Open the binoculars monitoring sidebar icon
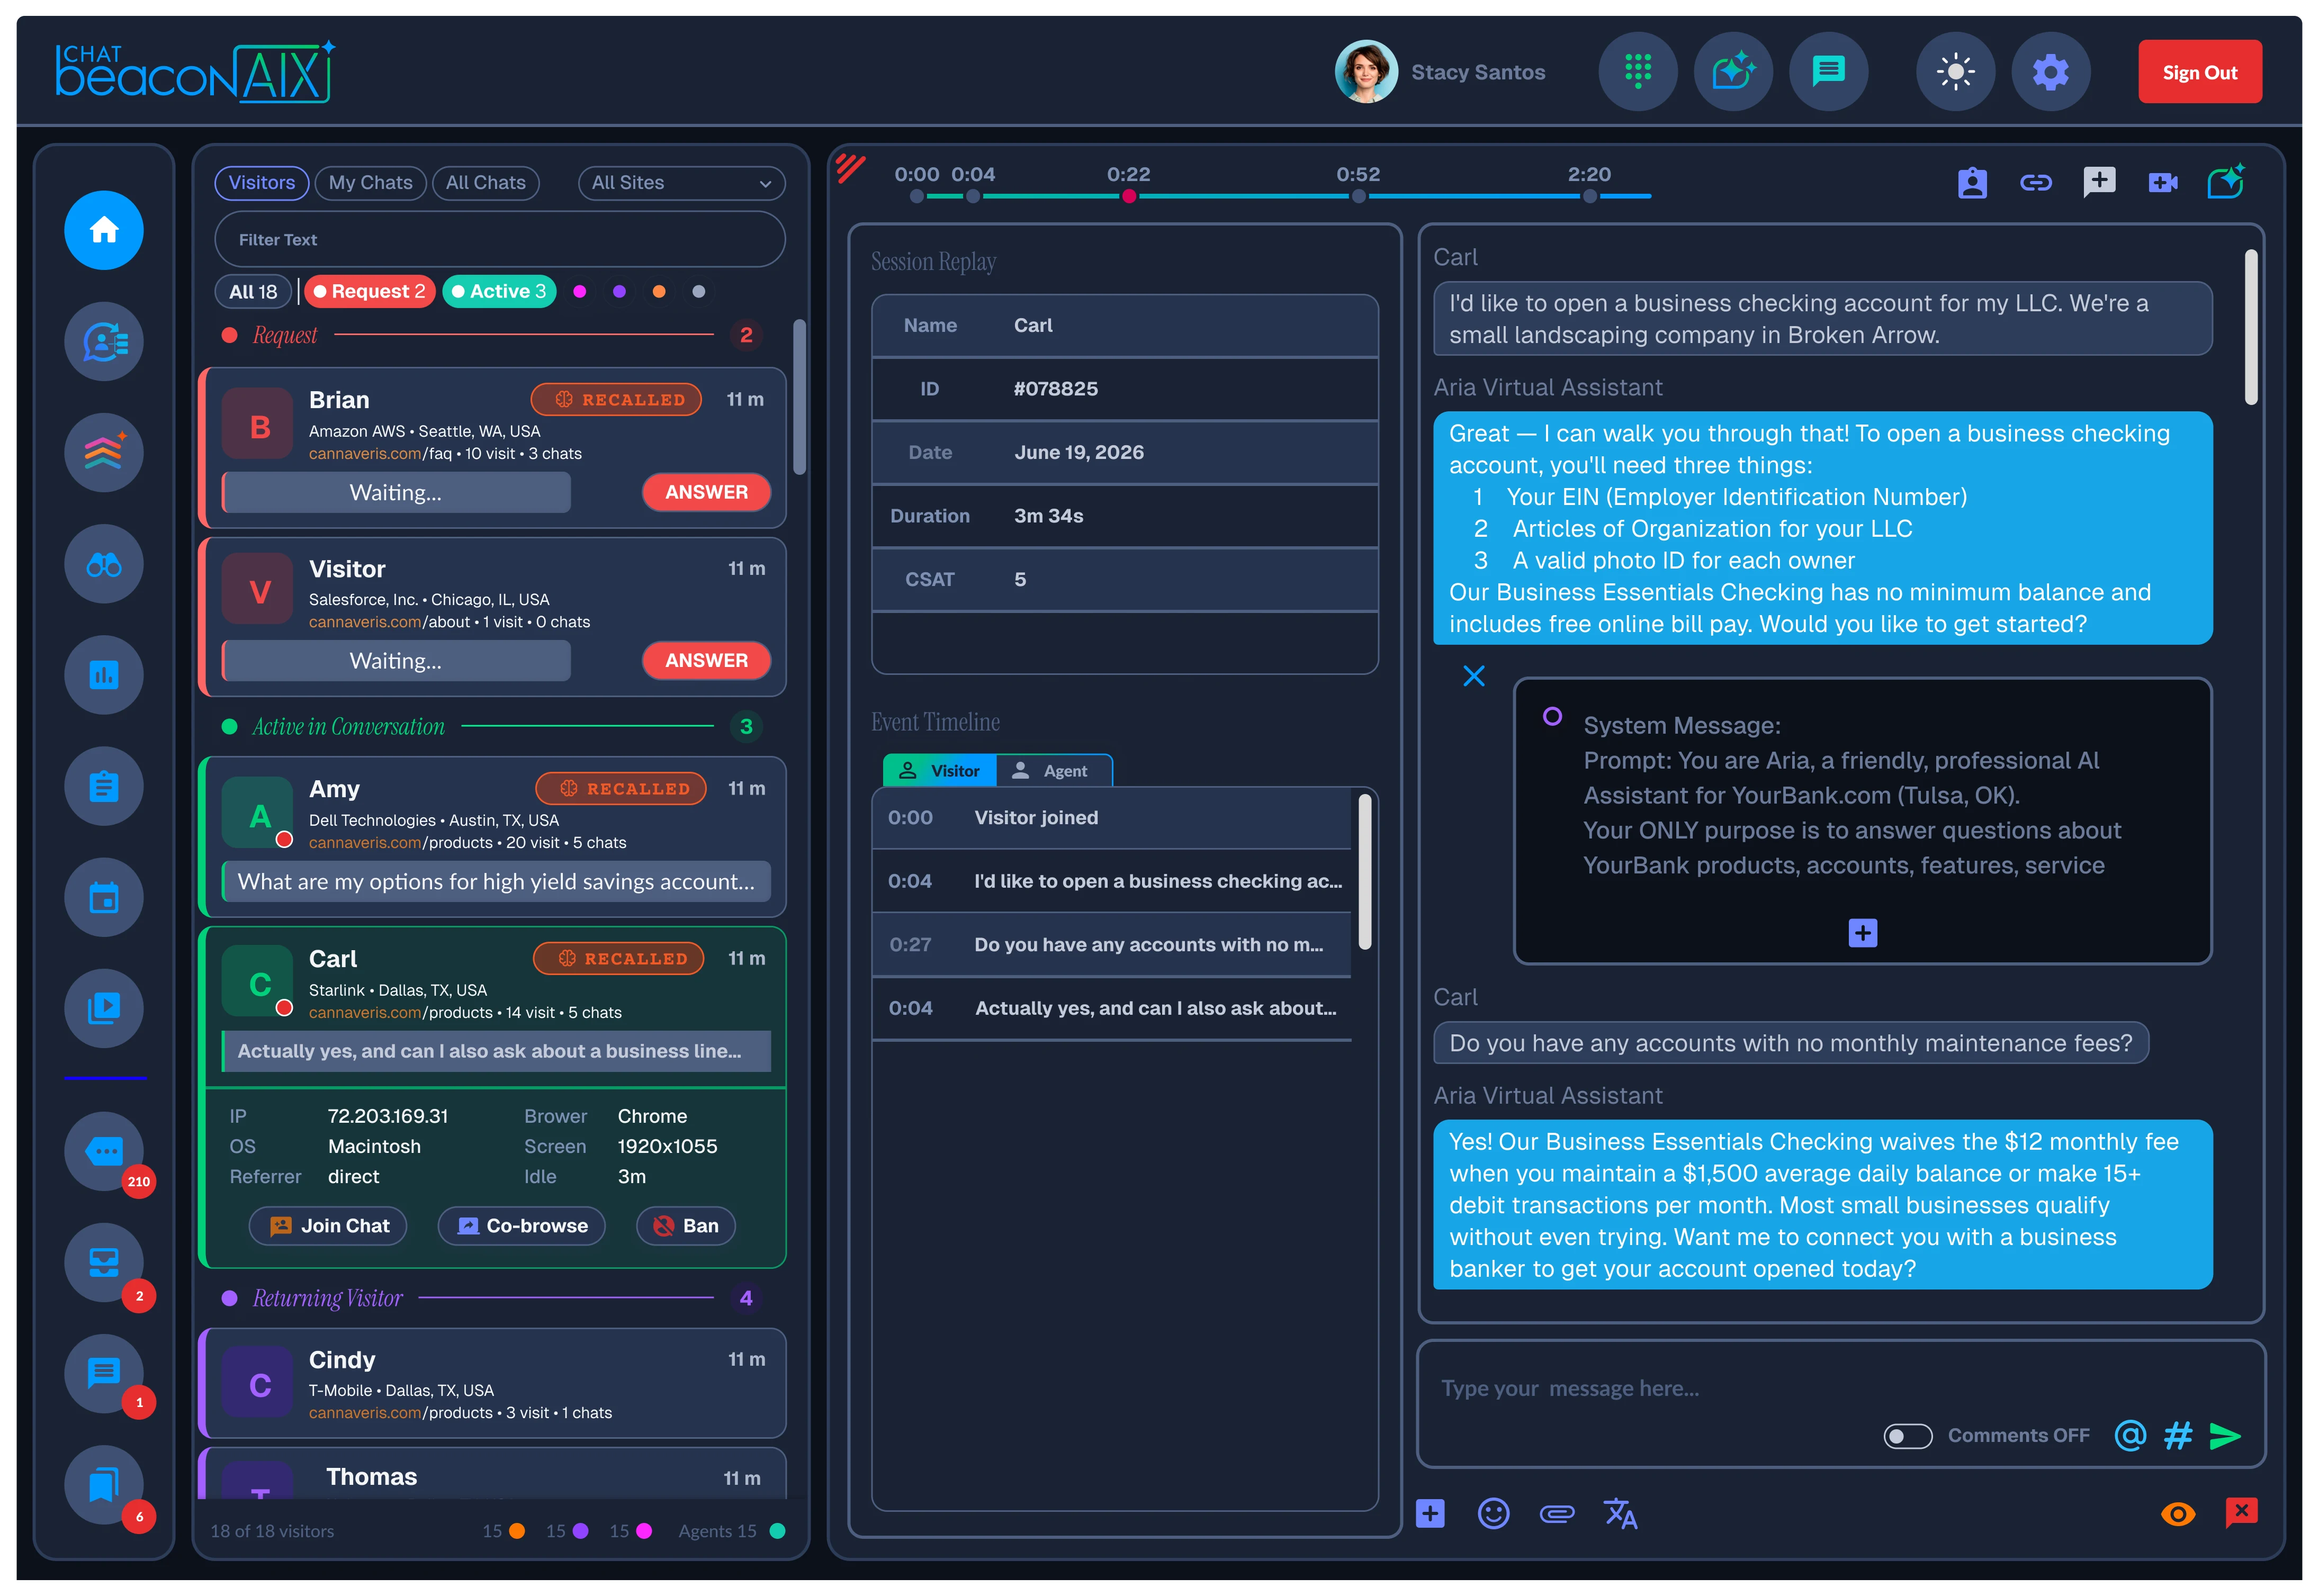 coord(104,564)
